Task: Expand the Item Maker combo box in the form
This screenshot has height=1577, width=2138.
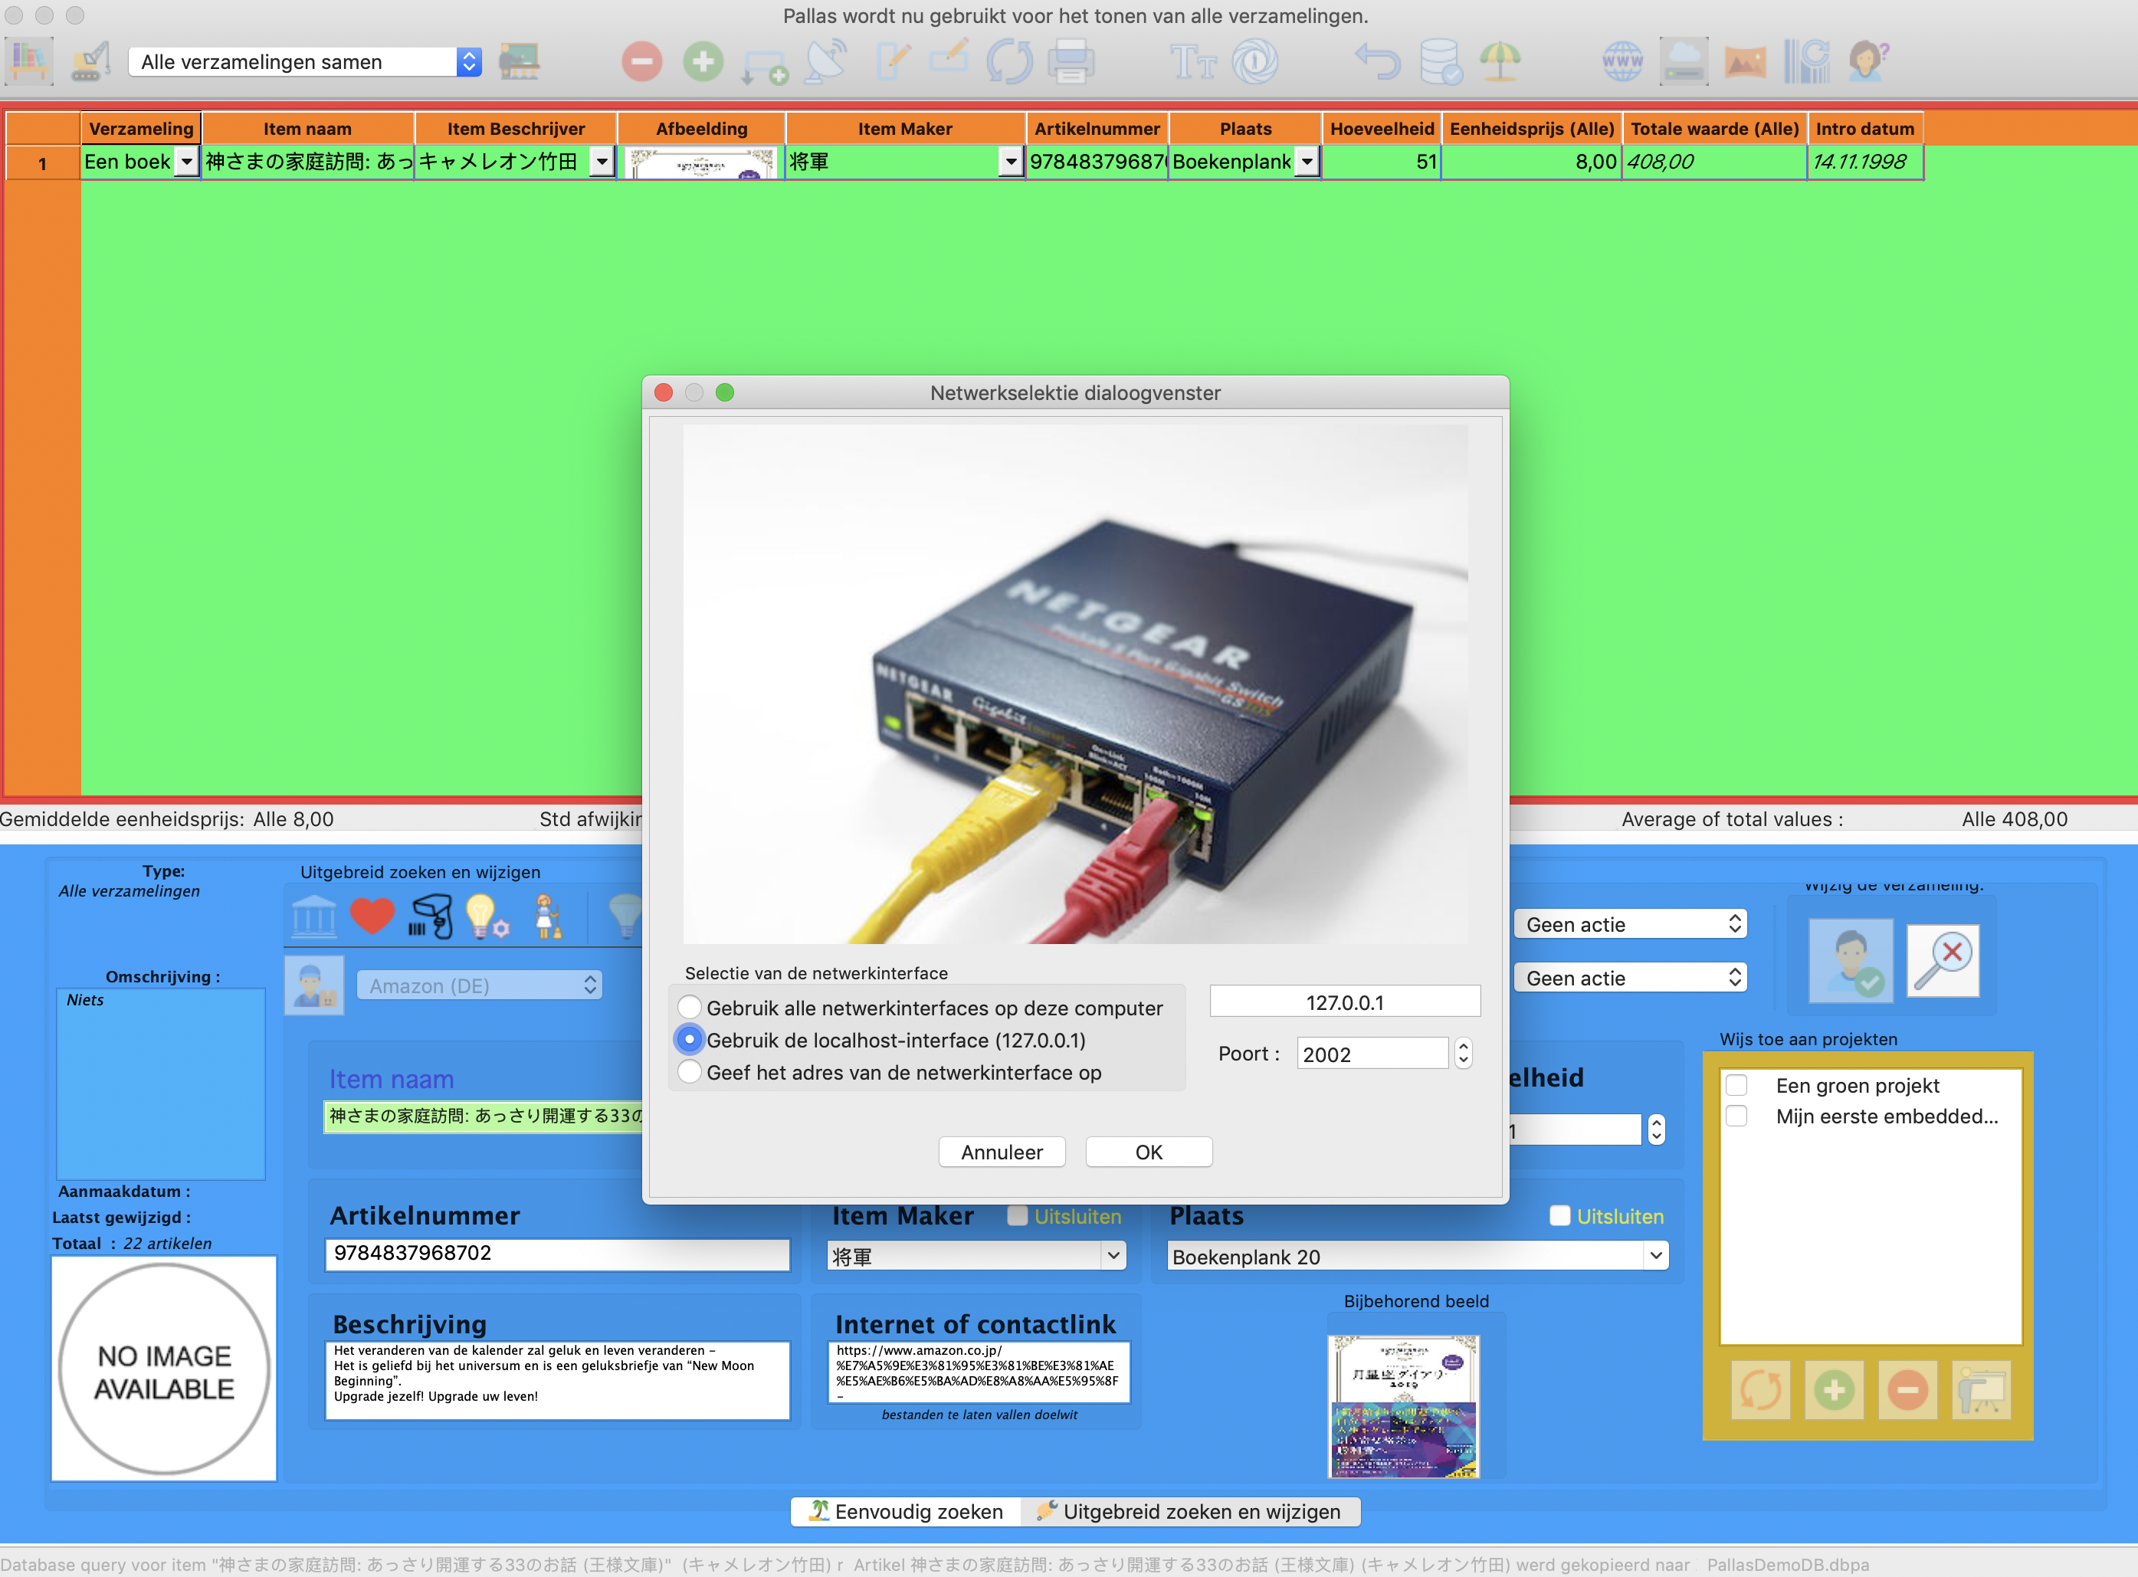Action: coord(1112,1256)
